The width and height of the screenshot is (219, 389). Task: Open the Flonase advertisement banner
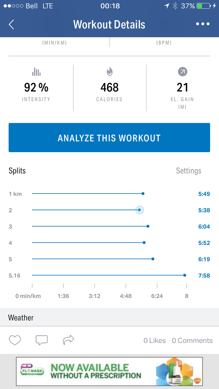(x=109, y=371)
